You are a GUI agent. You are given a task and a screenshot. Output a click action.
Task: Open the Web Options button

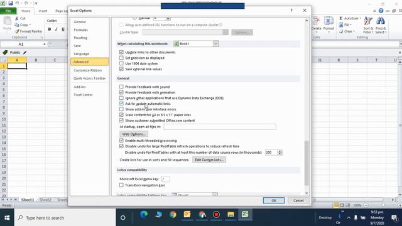pos(134,134)
